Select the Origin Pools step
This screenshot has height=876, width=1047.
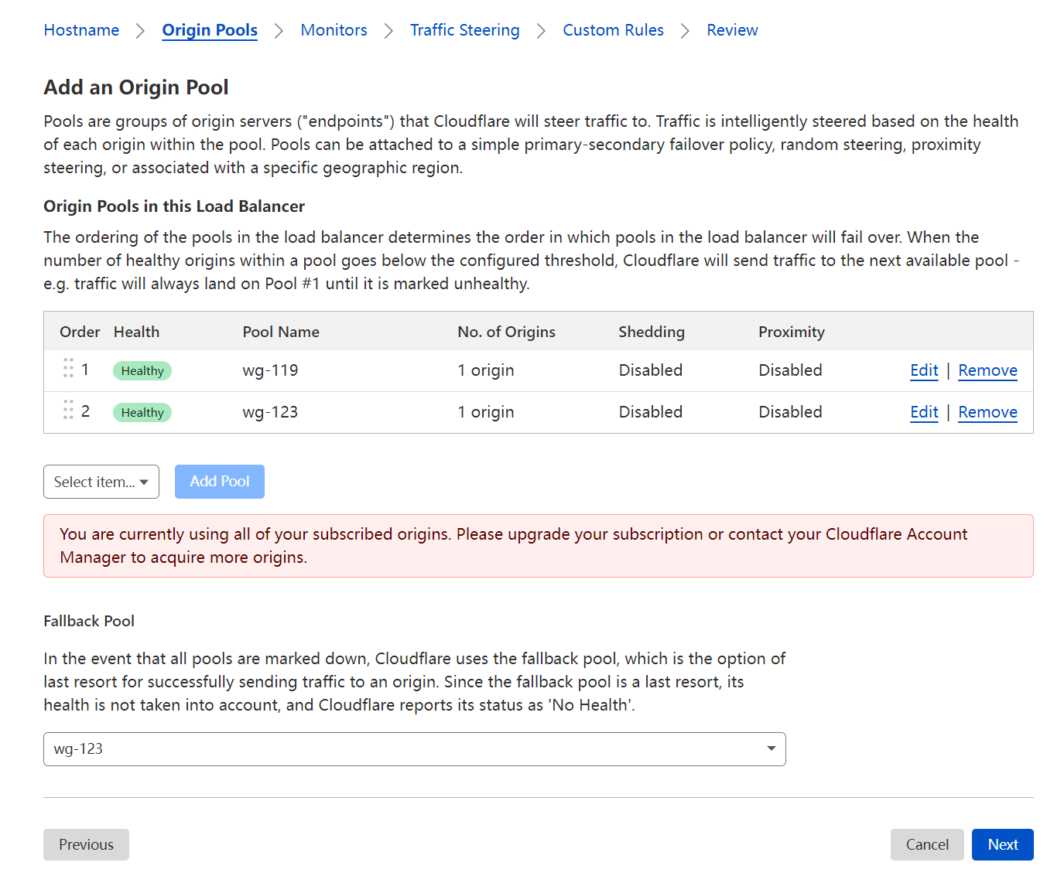coord(210,30)
